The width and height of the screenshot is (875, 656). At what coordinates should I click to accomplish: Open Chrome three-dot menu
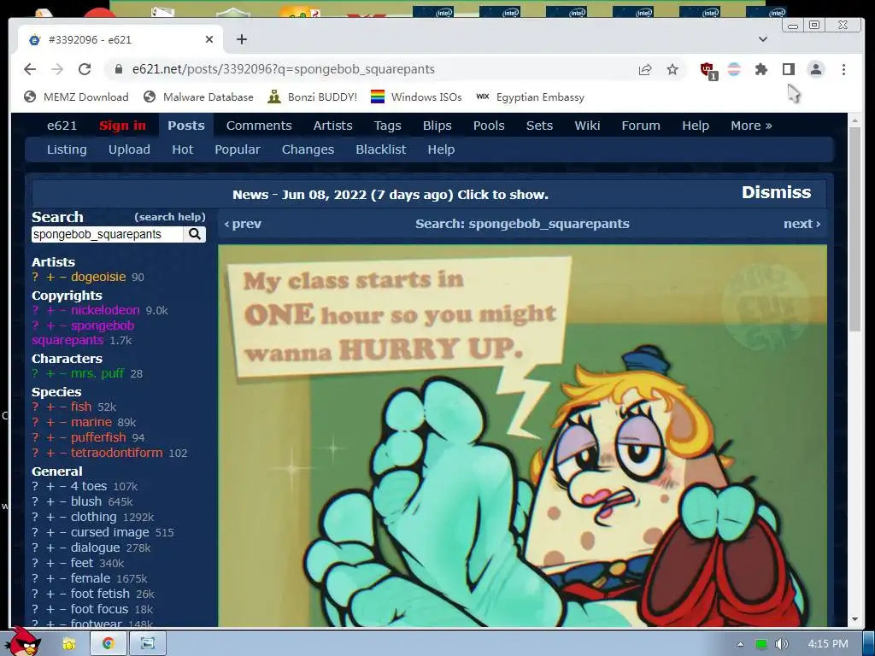(843, 69)
